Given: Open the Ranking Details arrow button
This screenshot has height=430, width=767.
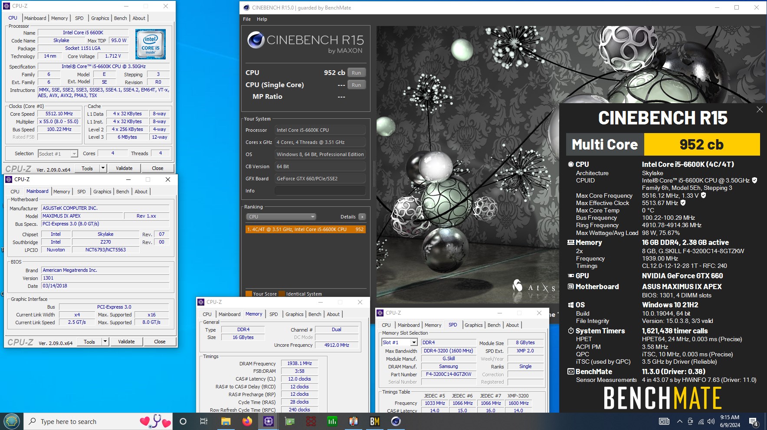Looking at the screenshot, I should click(362, 217).
